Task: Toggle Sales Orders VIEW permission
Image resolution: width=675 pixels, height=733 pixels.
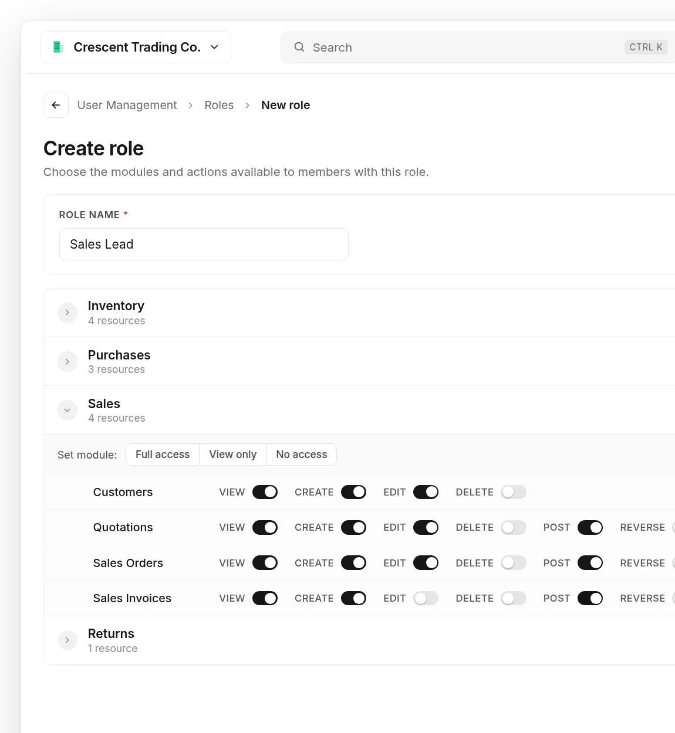Action: [265, 563]
